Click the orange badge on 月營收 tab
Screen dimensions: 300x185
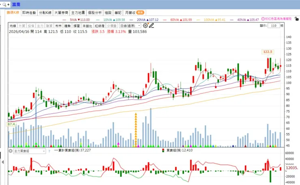pyautogui.click(x=140, y=13)
